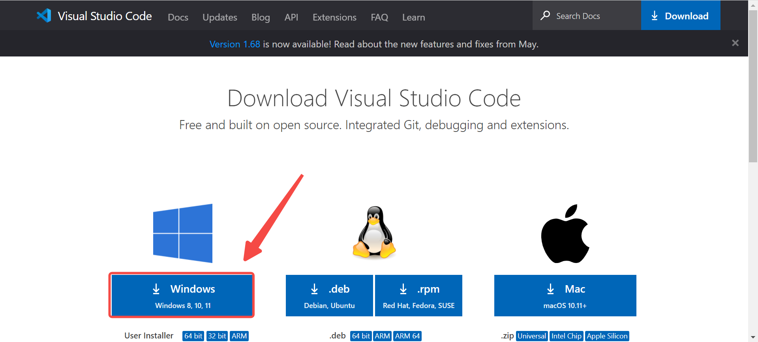Click the Windows logo image
The image size is (758, 342).
click(183, 233)
